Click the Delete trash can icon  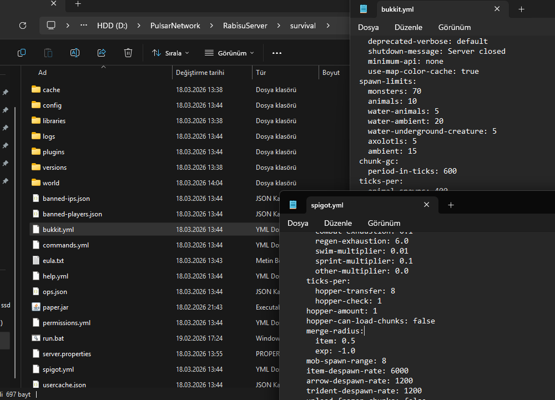point(128,53)
